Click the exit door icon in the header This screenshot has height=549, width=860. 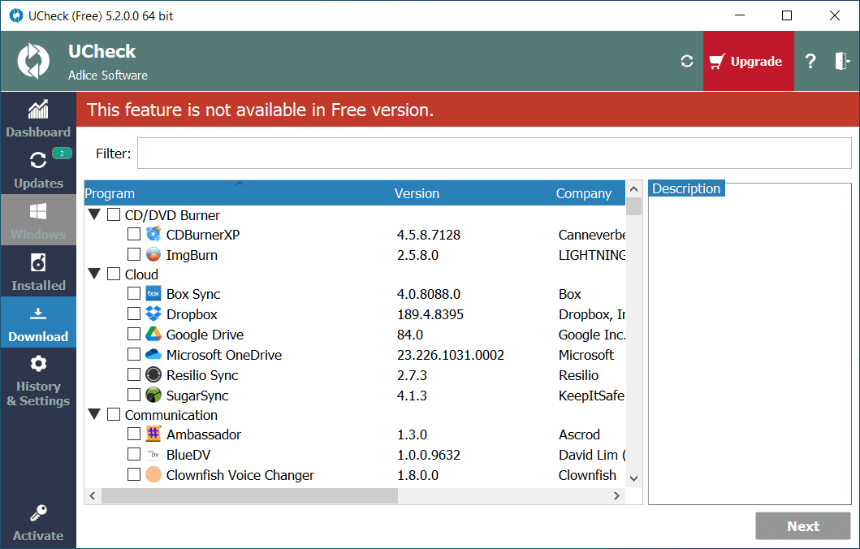(x=842, y=61)
